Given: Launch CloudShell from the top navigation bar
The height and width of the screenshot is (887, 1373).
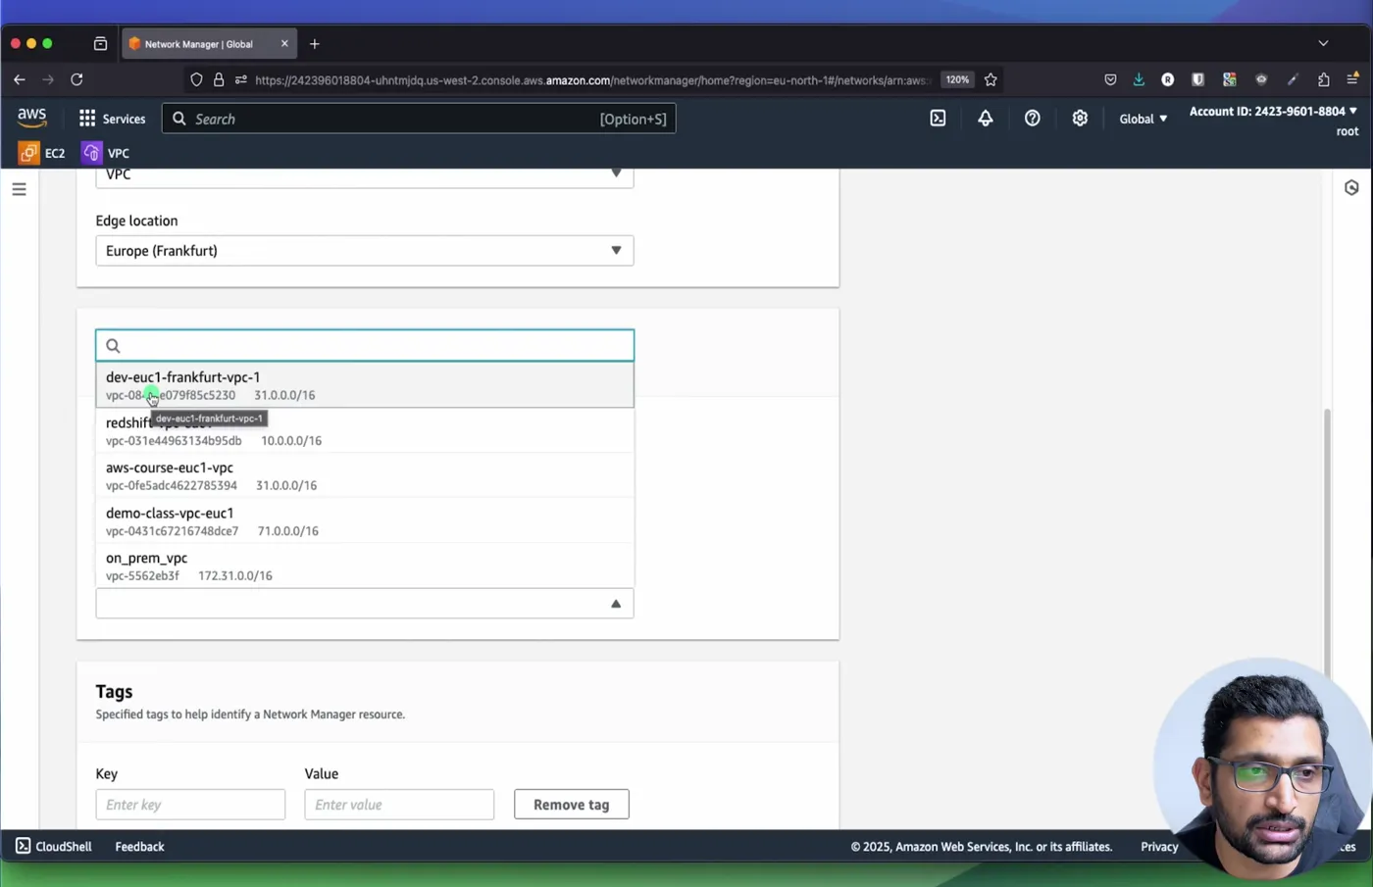Looking at the screenshot, I should [938, 119].
